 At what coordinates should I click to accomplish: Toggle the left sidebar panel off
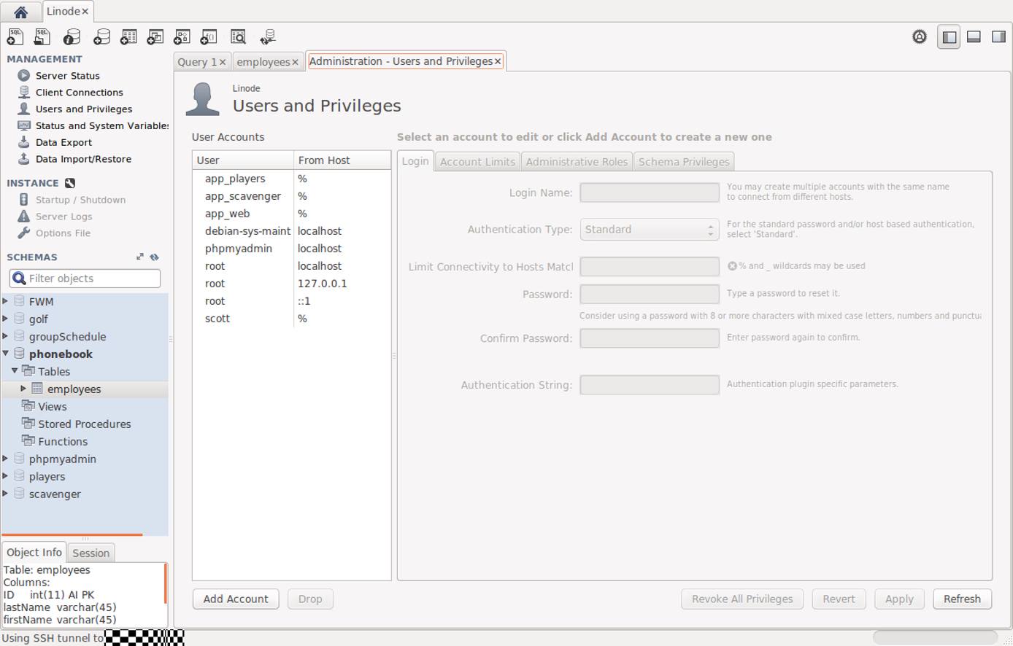point(948,36)
